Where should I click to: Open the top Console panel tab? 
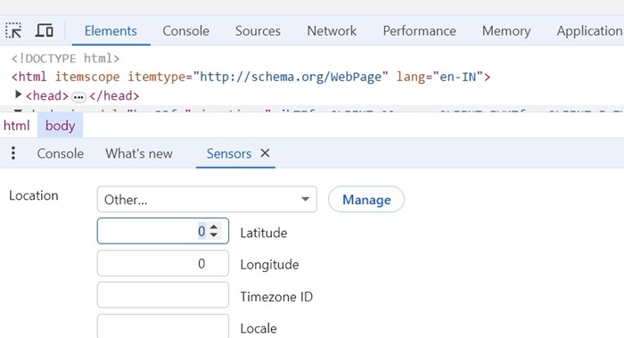185,30
